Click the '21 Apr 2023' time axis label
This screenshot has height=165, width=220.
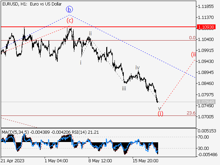point(12,161)
